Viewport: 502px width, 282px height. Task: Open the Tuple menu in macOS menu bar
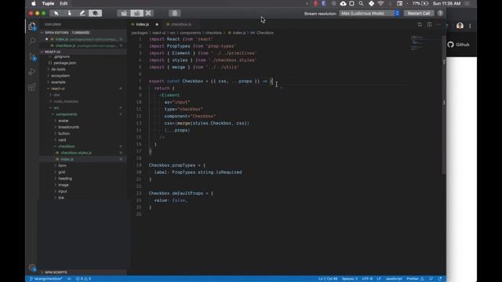(x=48, y=3)
